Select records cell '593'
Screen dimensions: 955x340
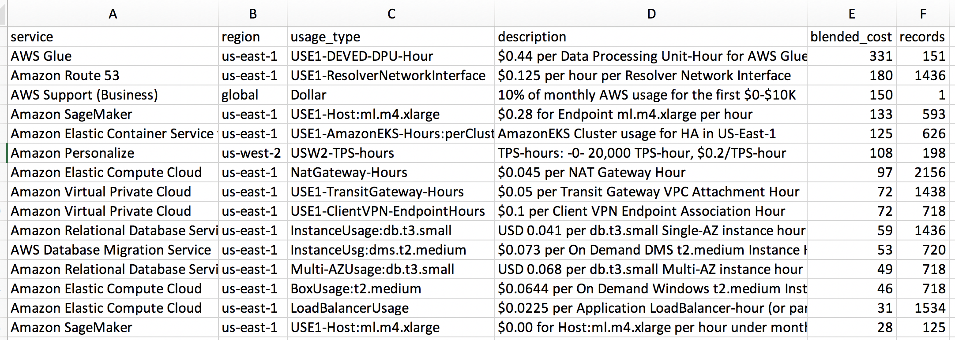923,115
